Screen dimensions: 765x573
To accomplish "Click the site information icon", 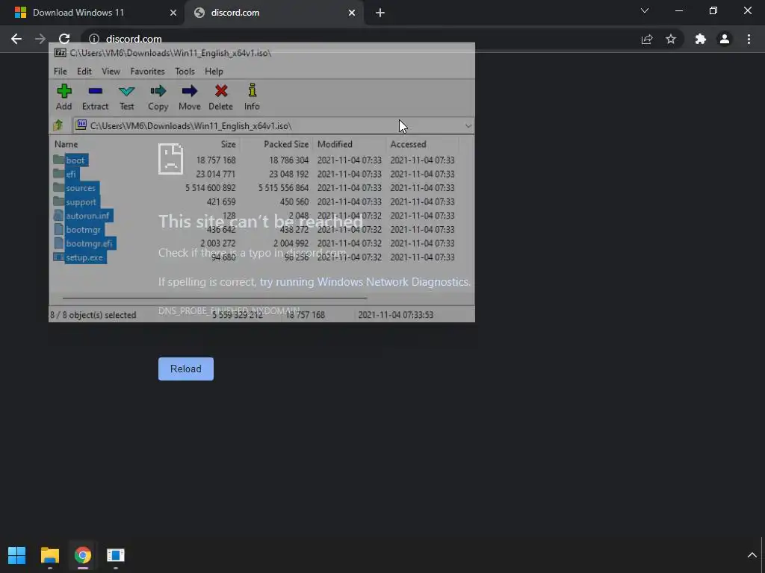I will point(94,39).
